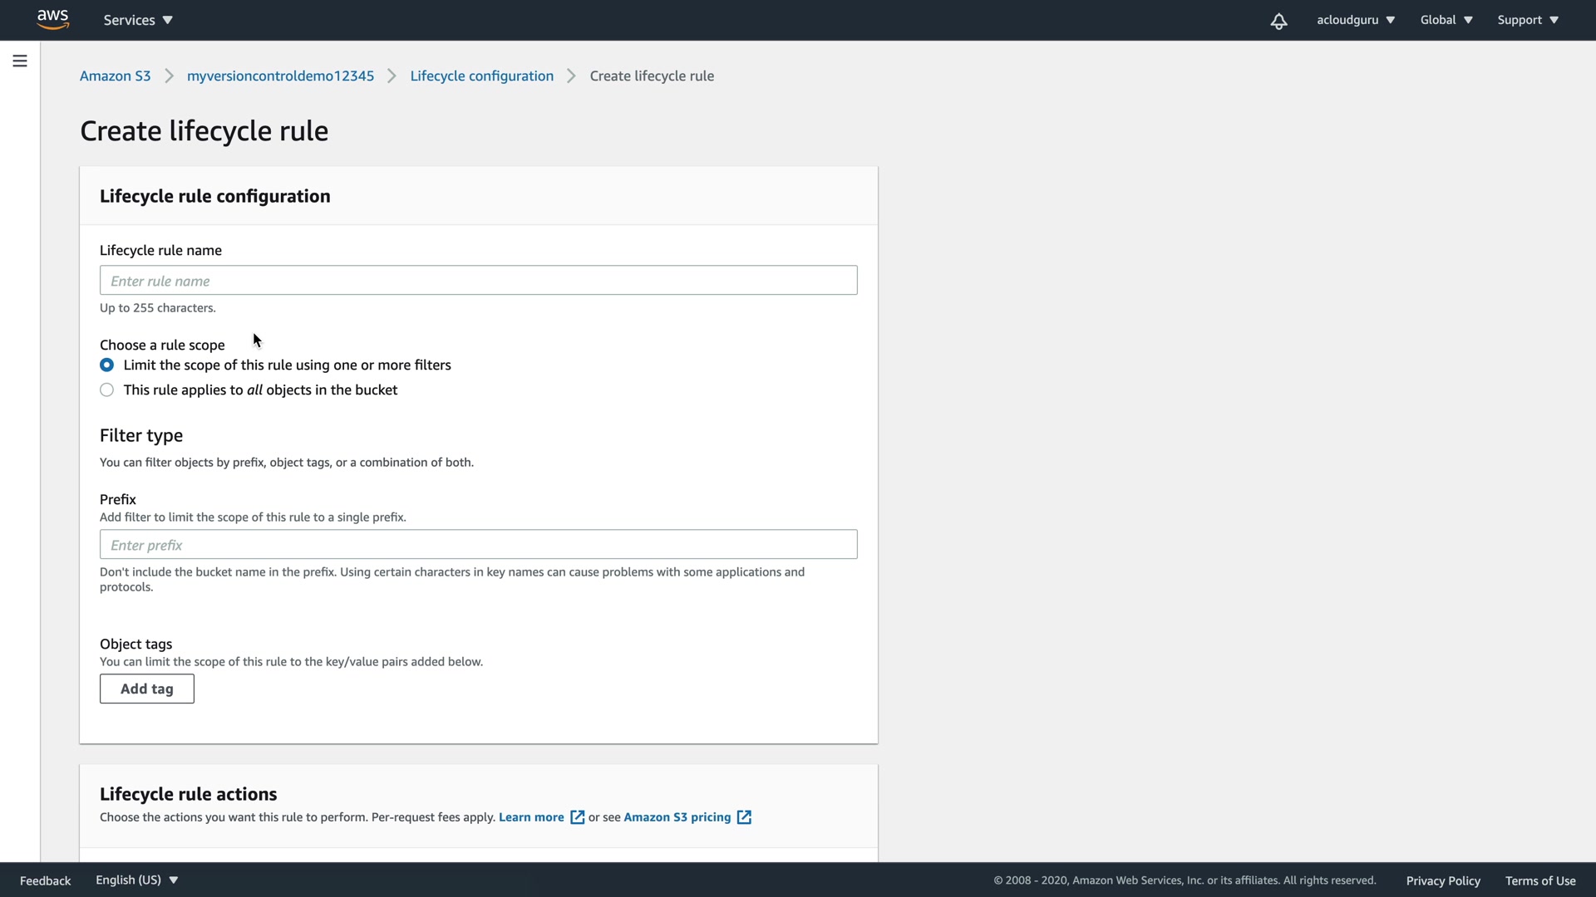This screenshot has height=897, width=1596.
Task: Open the Privacy Policy link
Action: coord(1442,881)
